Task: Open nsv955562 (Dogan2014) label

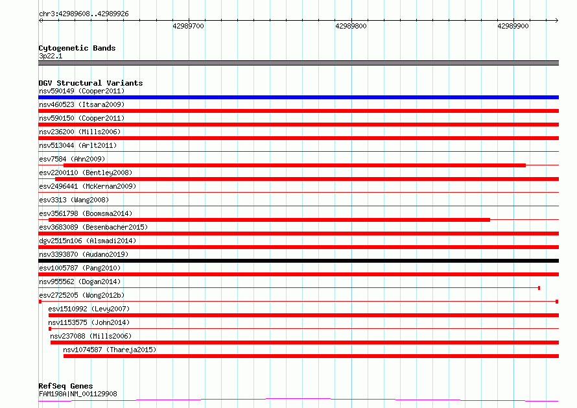Action: pyautogui.click(x=80, y=282)
